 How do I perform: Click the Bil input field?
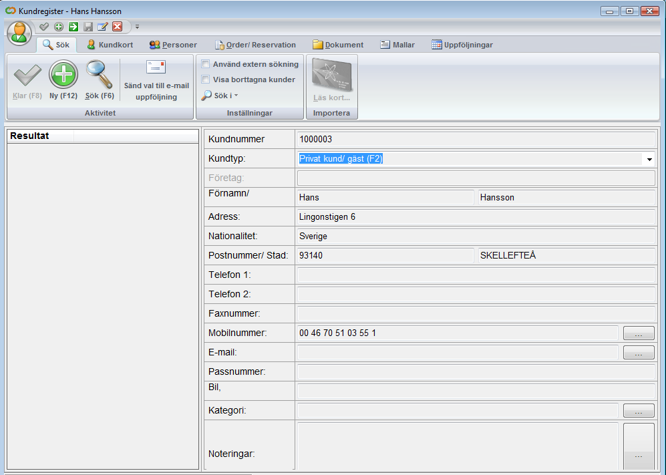[476, 391]
